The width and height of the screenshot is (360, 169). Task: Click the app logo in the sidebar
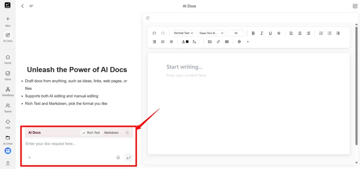[8, 5]
